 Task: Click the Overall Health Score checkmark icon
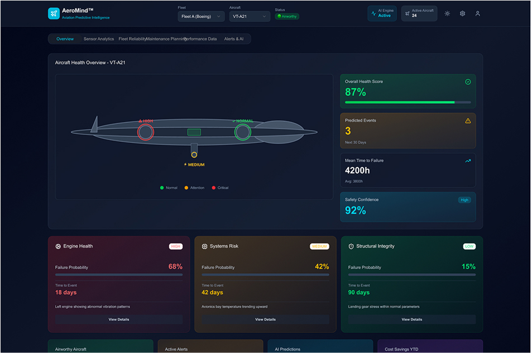[x=467, y=81]
